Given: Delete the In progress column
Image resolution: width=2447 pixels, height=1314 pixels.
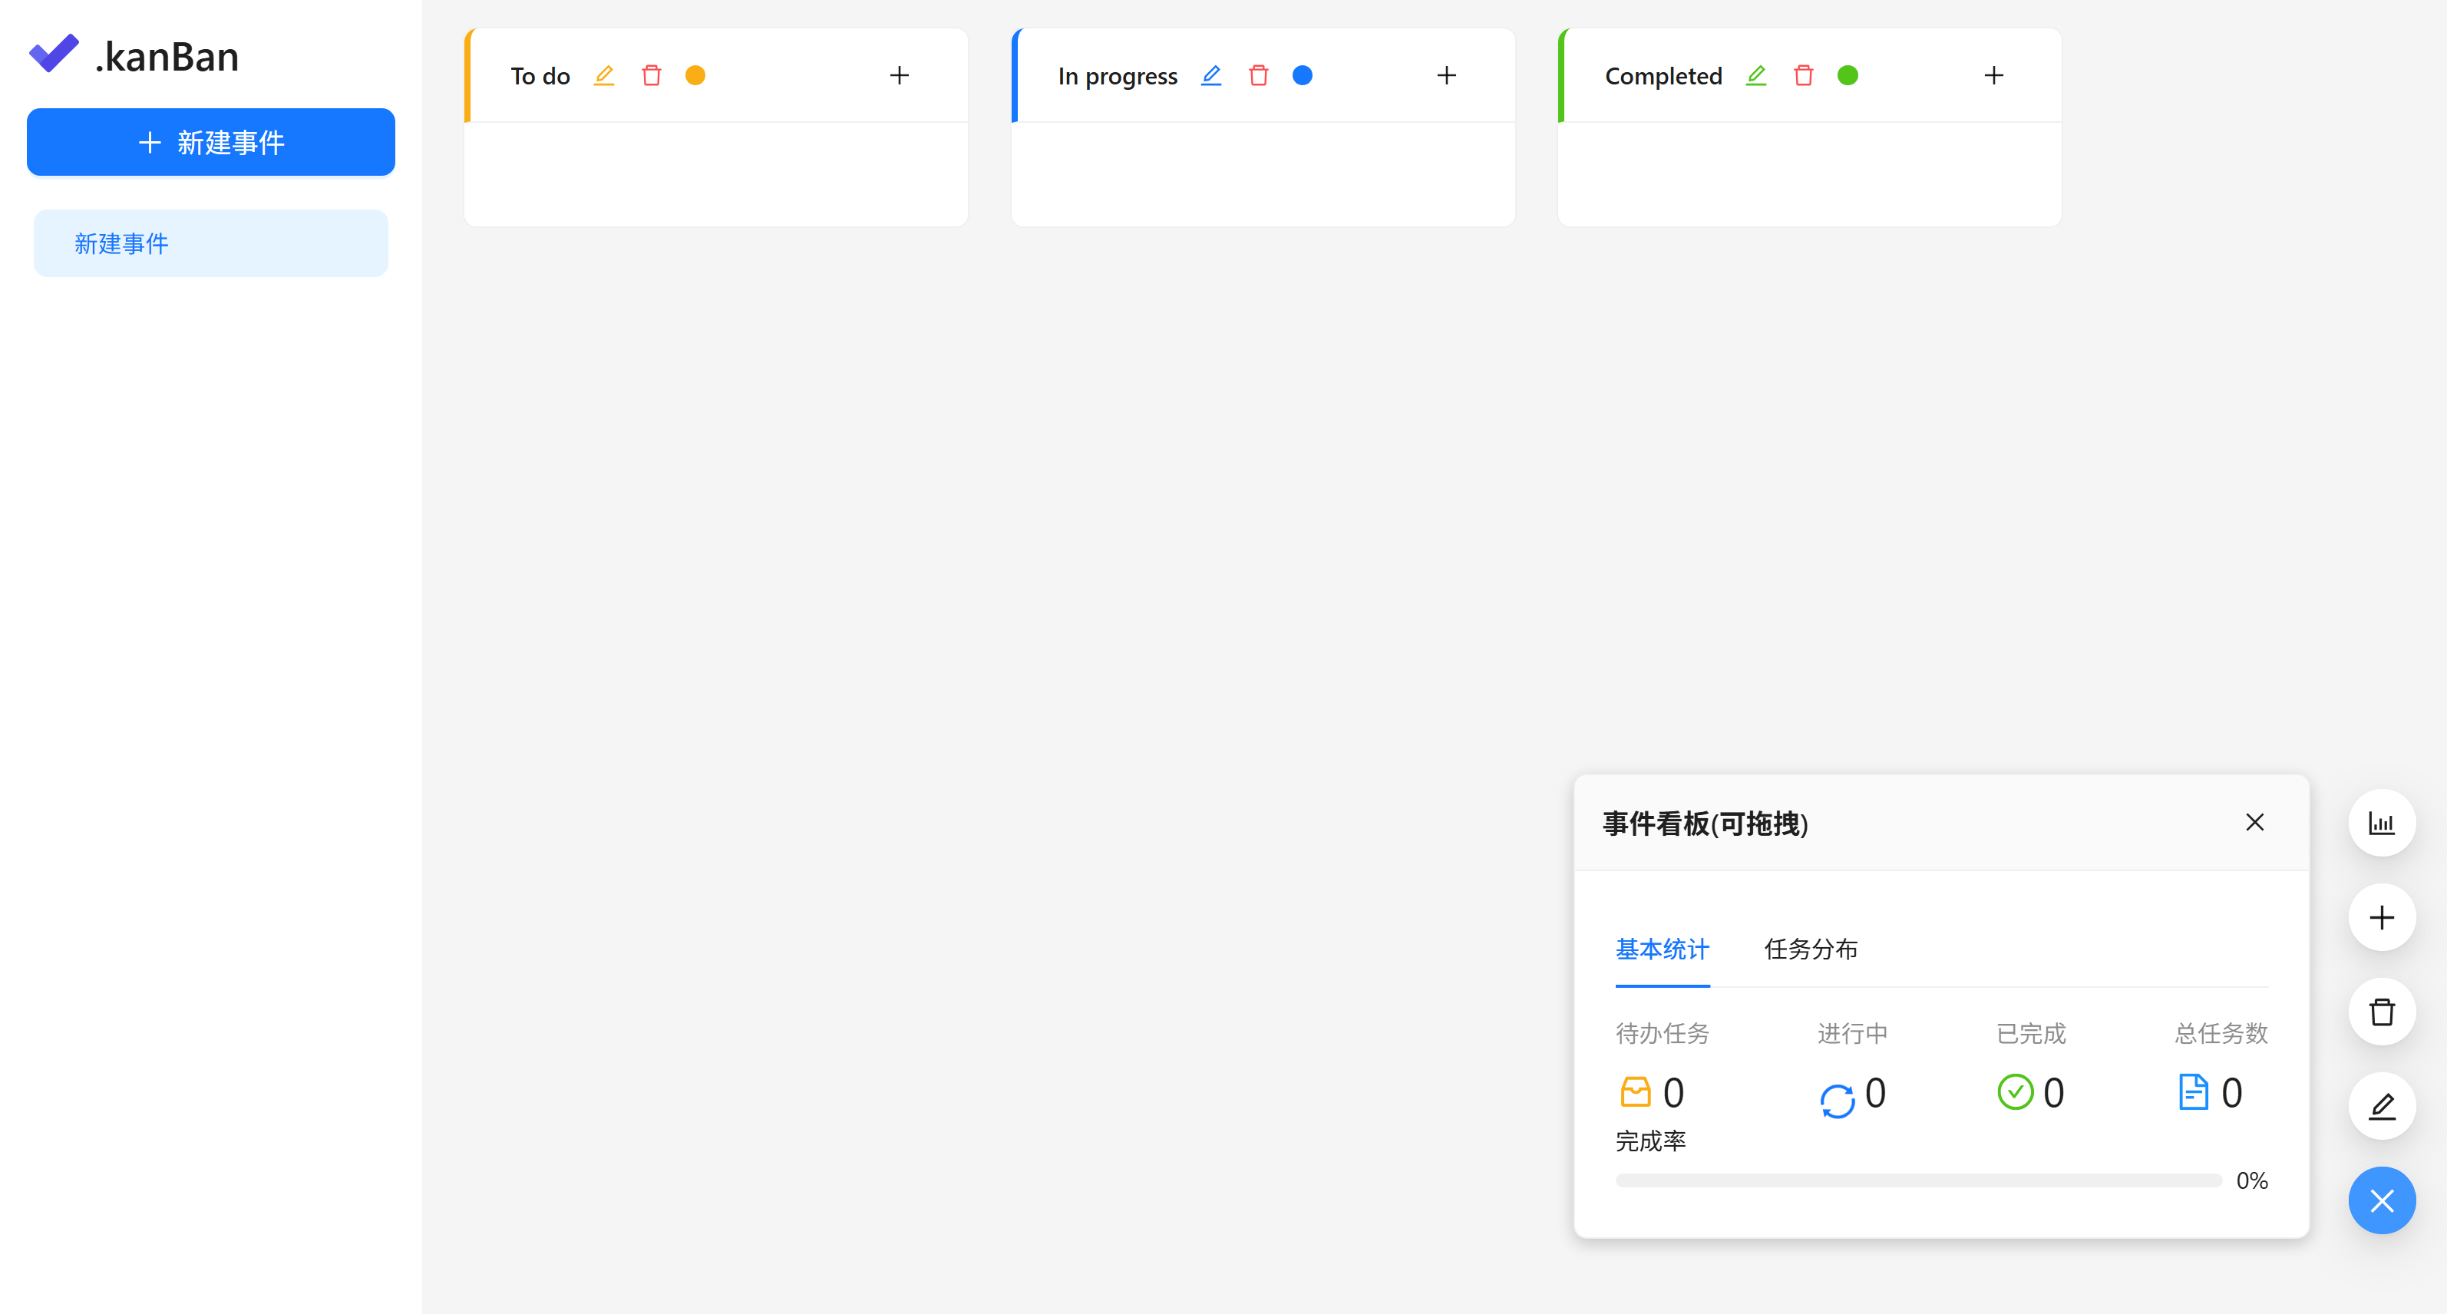Looking at the screenshot, I should 1259,75.
